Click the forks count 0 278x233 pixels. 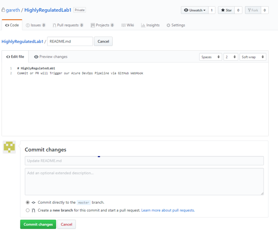[x=265, y=10]
